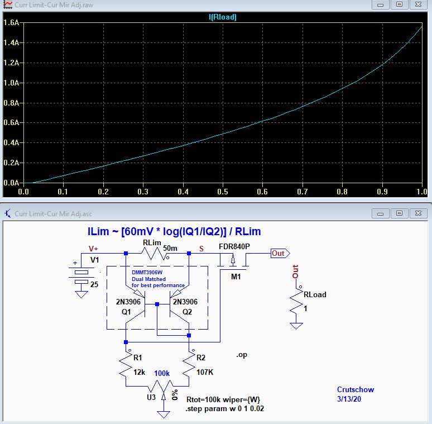Select the Q2 2N3906 transistor symbol
The height and width of the screenshot is (424, 432).
[179, 304]
